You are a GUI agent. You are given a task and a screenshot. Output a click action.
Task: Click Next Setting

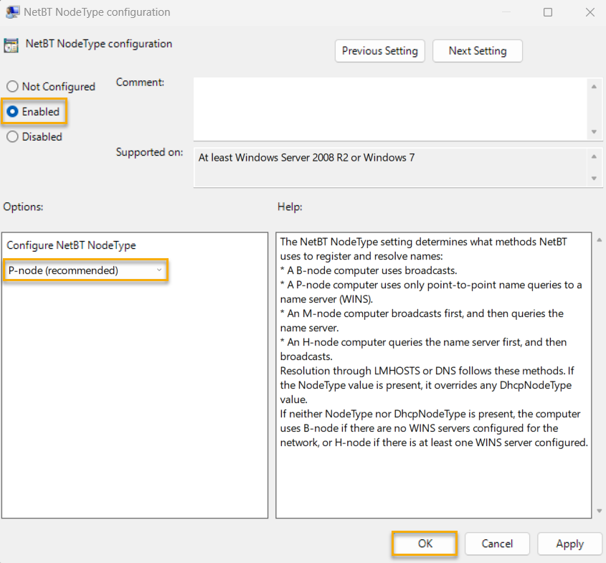click(477, 51)
